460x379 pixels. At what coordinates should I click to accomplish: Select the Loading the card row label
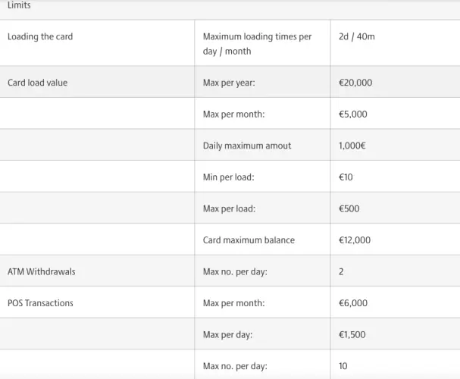[x=40, y=36]
